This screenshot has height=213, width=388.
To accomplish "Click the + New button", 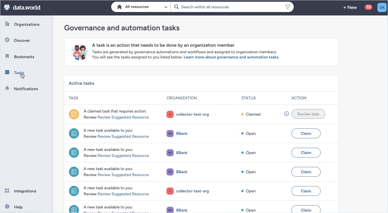I will pos(350,7).
